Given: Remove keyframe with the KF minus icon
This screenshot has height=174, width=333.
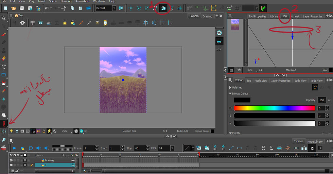Looking at the screenshot, I should (223, 148).
